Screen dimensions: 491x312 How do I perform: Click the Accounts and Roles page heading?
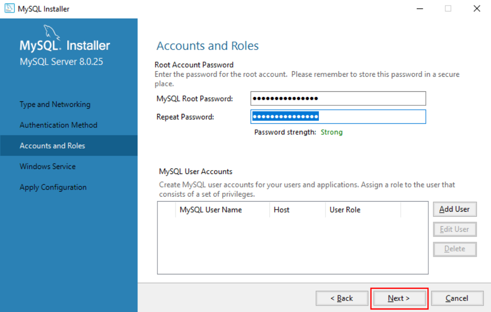tap(208, 46)
